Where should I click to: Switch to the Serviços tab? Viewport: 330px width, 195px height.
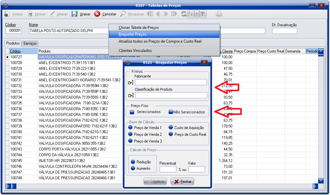click(30, 43)
